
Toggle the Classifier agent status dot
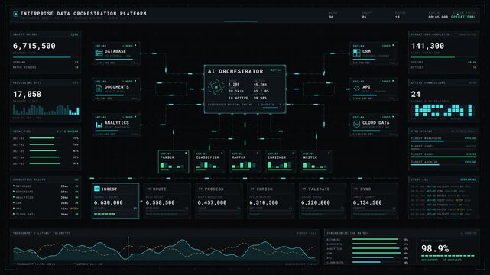[x=222, y=153]
